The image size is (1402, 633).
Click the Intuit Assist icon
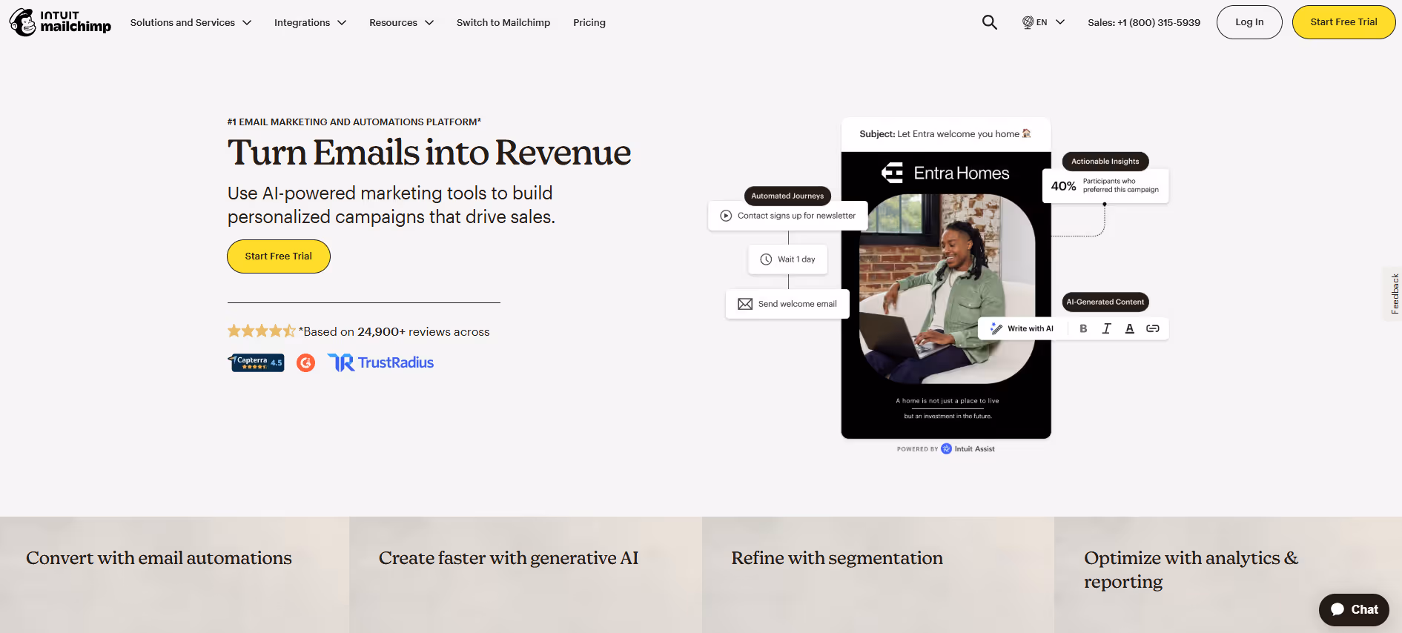point(946,448)
